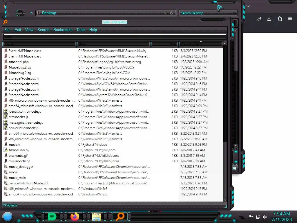Viewport: 297px width, 223px height.
Task: Select StorageNode.cdxml in the SysWOW64 path
Action: coord(24,84)
